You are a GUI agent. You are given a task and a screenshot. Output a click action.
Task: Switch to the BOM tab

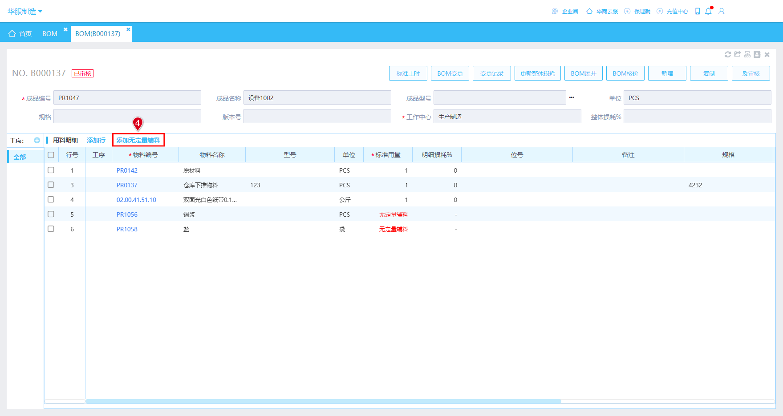pyautogui.click(x=50, y=34)
